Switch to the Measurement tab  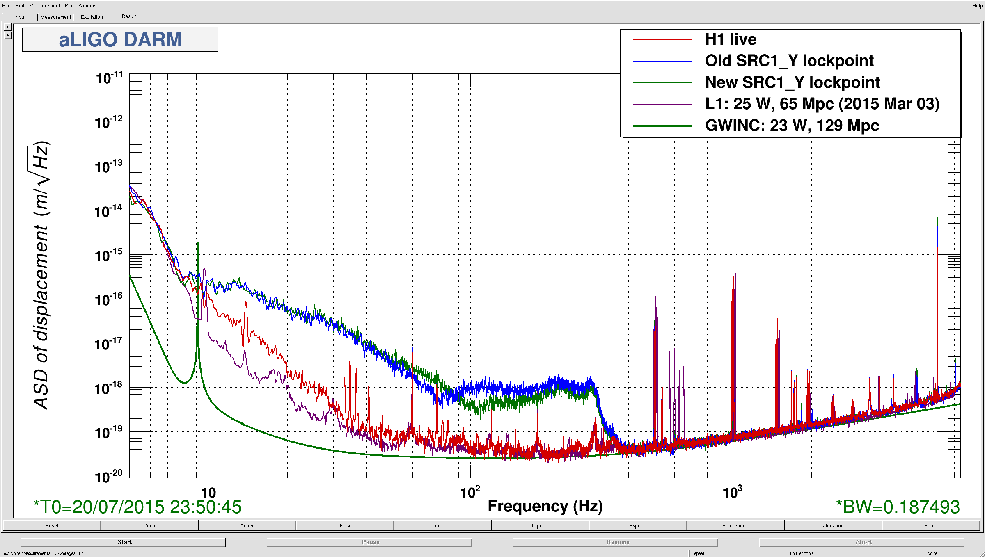pyautogui.click(x=55, y=17)
